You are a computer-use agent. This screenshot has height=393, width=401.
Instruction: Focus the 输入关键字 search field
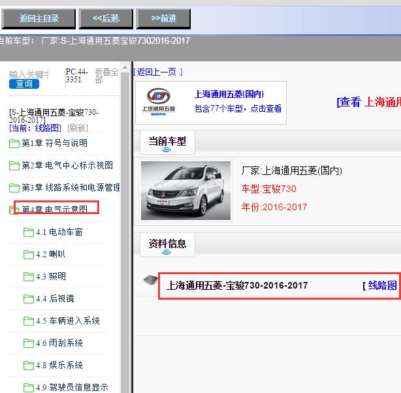(29, 74)
